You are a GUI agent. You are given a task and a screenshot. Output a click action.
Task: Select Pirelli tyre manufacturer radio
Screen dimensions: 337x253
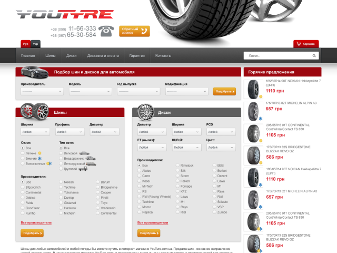point(98,198)
